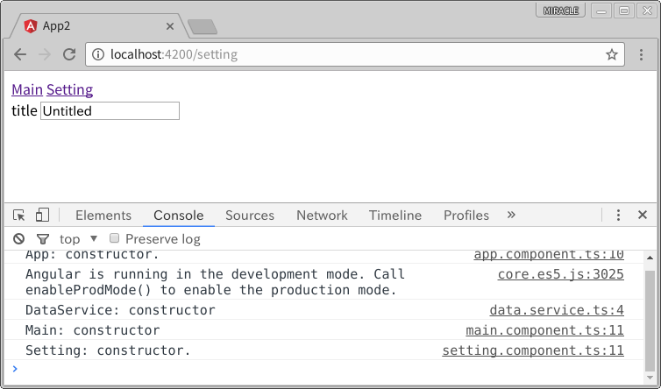Close the DevTools panel

642,216
